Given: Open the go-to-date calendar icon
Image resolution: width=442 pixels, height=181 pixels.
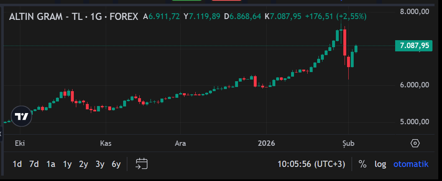Looking at the screenshot, I should tap(142, 164).
